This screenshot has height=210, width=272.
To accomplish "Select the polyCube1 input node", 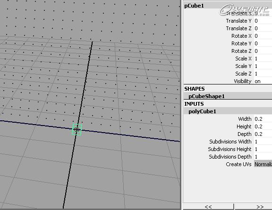I will (228, 111).
